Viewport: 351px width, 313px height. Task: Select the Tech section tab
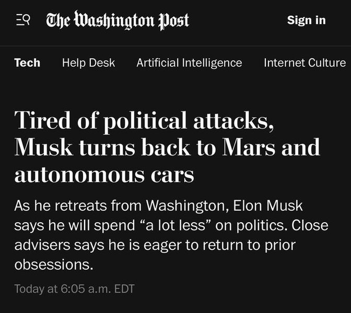pyautogui.click(x=27, y=63)
